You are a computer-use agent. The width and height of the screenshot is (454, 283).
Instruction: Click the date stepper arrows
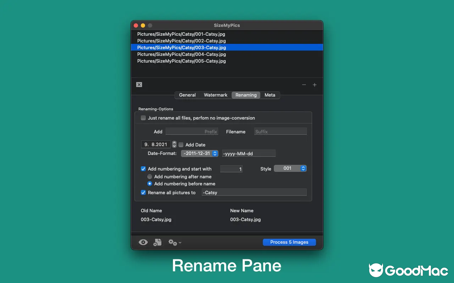pos(174,144)
